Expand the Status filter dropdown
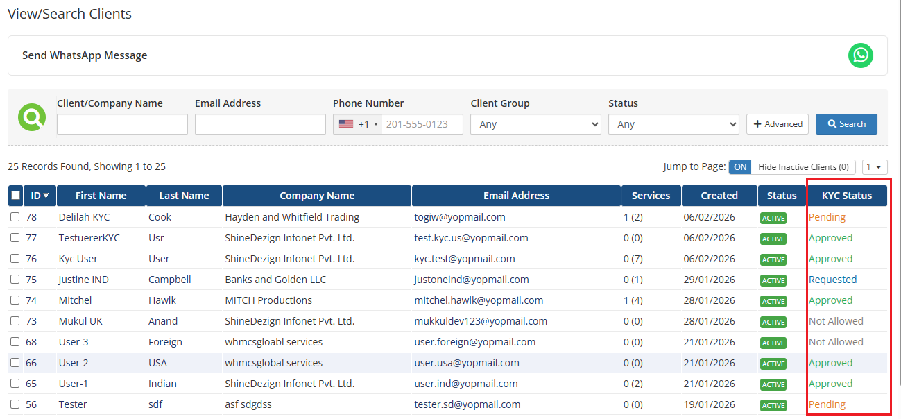The width and height of the screenshot is (901, 419). 673,124
